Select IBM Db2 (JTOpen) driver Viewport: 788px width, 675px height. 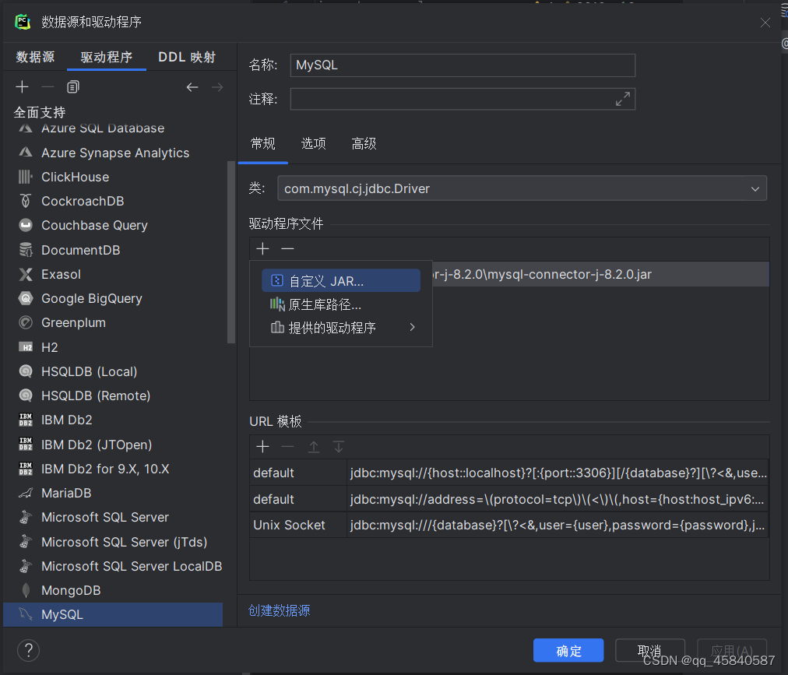click(x=113, y=445)
